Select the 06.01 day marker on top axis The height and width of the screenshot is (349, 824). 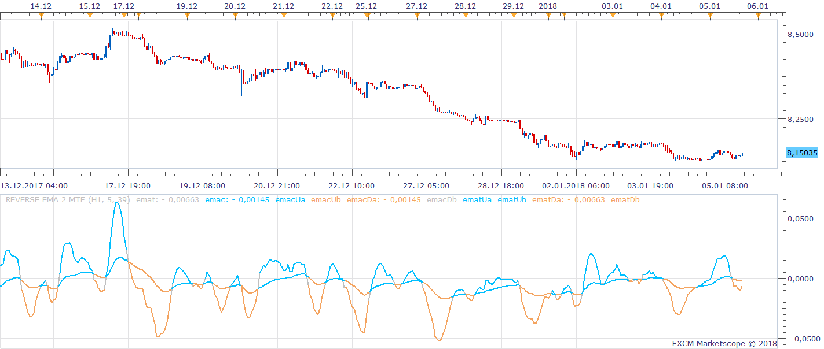(758, 16)
